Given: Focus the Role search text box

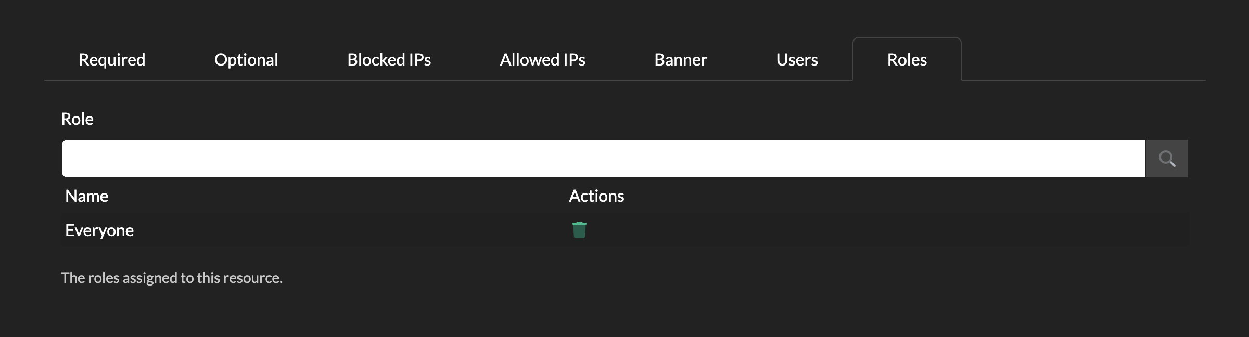Looking at the screenshot, I should click(x=604, y=159).
